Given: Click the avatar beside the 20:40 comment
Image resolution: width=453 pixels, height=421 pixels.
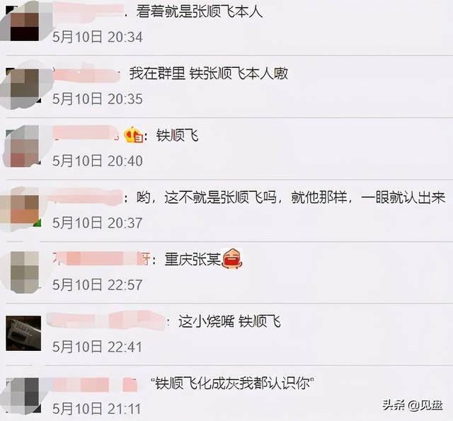Looking at the screenshot, I should [x=25, y=146].
